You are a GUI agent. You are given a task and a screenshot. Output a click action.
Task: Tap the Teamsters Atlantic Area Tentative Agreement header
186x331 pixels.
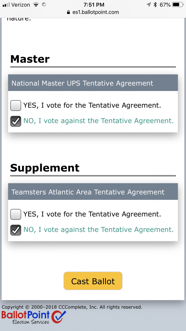point(93,192)
